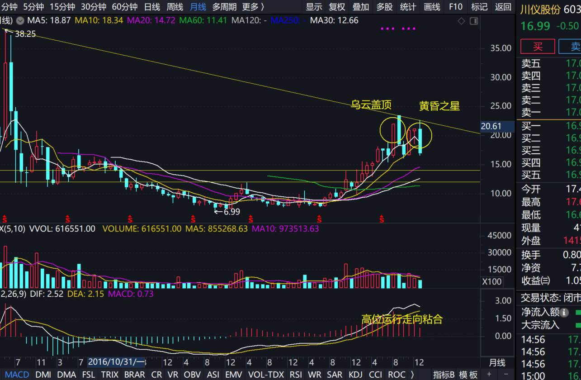The width and height of the screenshot is (581, 380).
Task: Click the plus zoom-in icon at bottom
Action: (489, 375)
